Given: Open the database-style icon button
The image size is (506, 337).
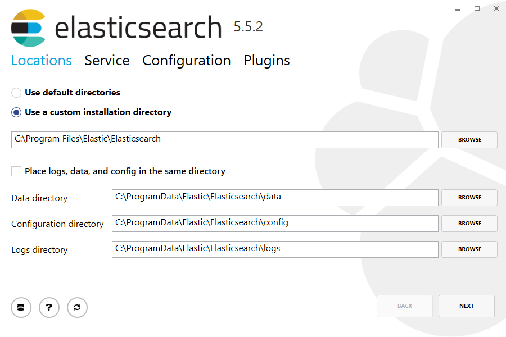Looking at the screenshot, I should pos(21,307).
